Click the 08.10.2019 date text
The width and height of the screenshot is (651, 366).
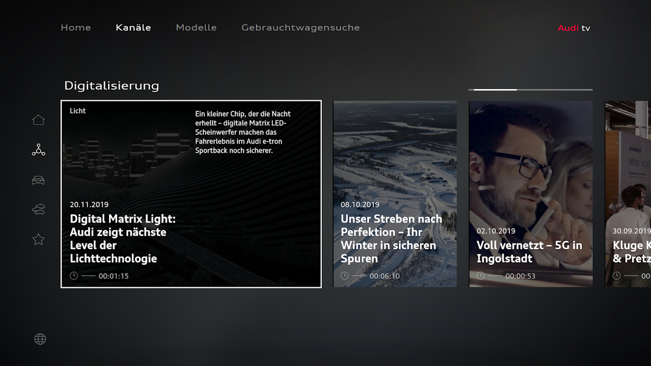point(360,205)
